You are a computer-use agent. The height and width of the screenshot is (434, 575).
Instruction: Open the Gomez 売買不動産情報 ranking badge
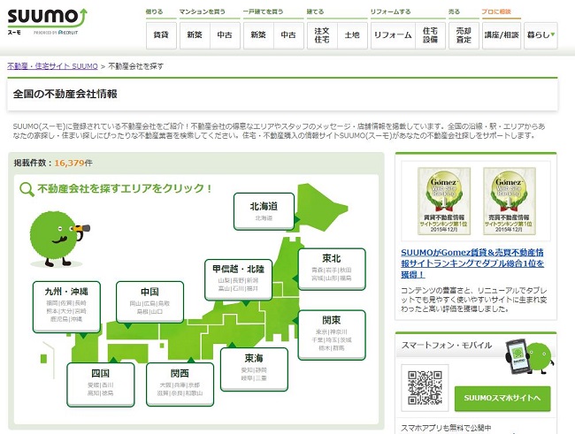click(509, 201)
